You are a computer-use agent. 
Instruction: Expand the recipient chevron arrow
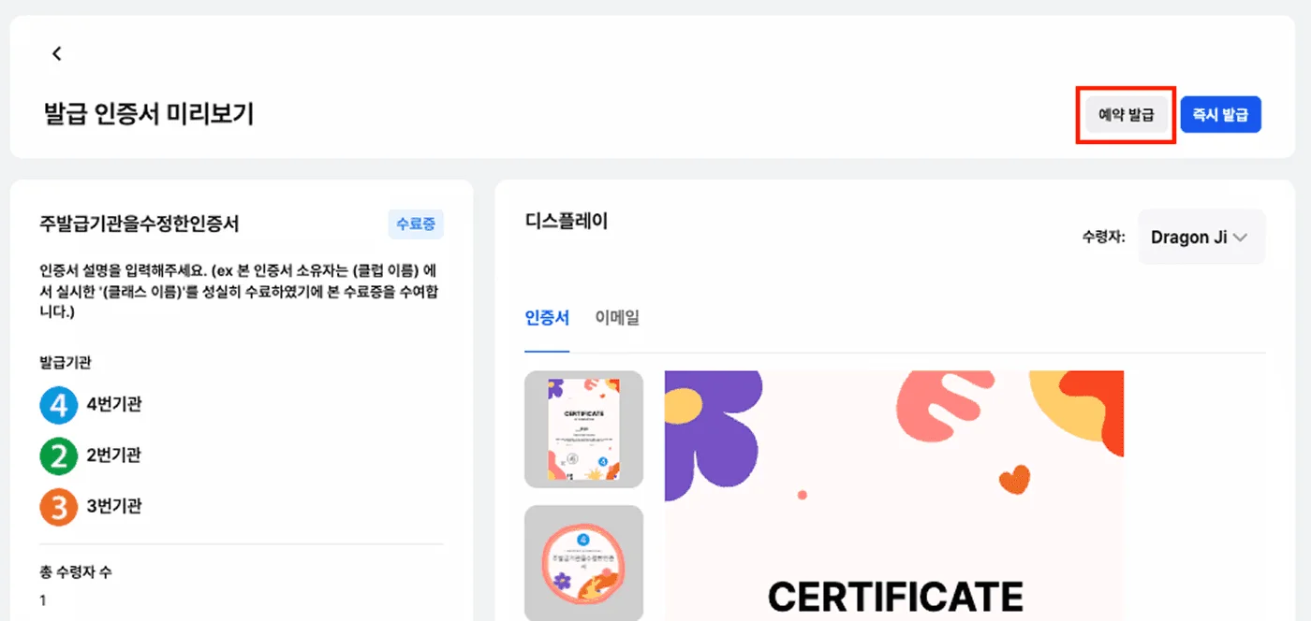(x=1241, y=238)
